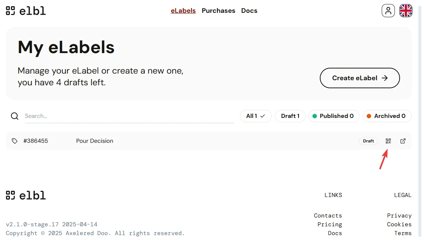The width and height of the screenshot is (422, 249).
Task: Open the Privacy footer link
Action: tap(399, 216)
